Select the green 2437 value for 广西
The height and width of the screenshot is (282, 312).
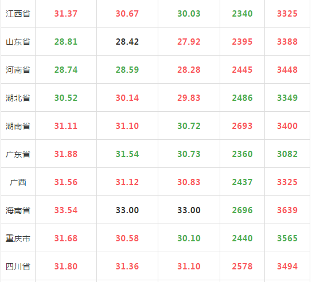click(x=242, y=182)
